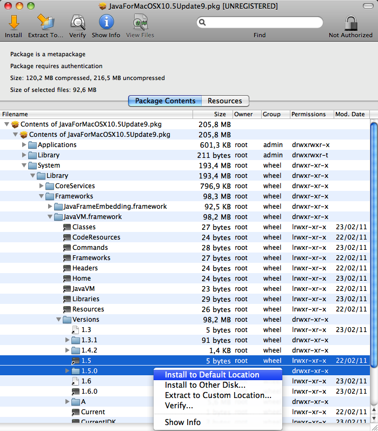Click the top-level package box icon
Image resolution: width=378 pixels, height=431 pixels.
[x=15, y=124]
